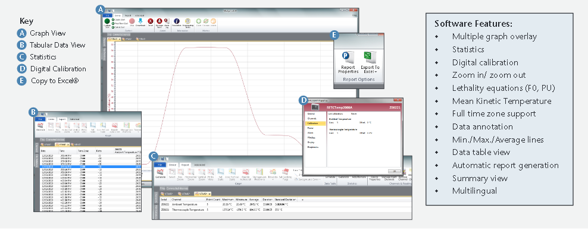Close the active dataset tab in table window
Screen dimensions: 588x234
tap(68, 144)
